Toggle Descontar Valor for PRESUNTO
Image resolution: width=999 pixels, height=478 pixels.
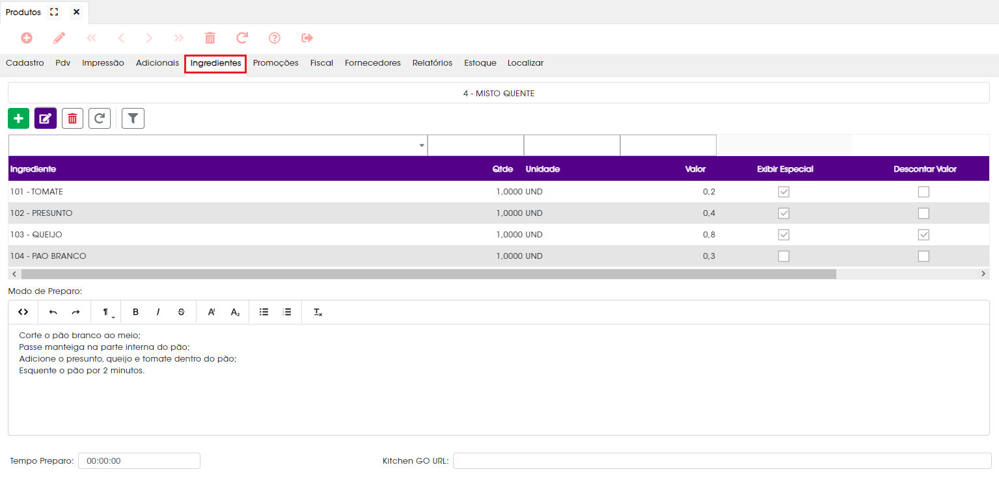(x=924, y=213)
